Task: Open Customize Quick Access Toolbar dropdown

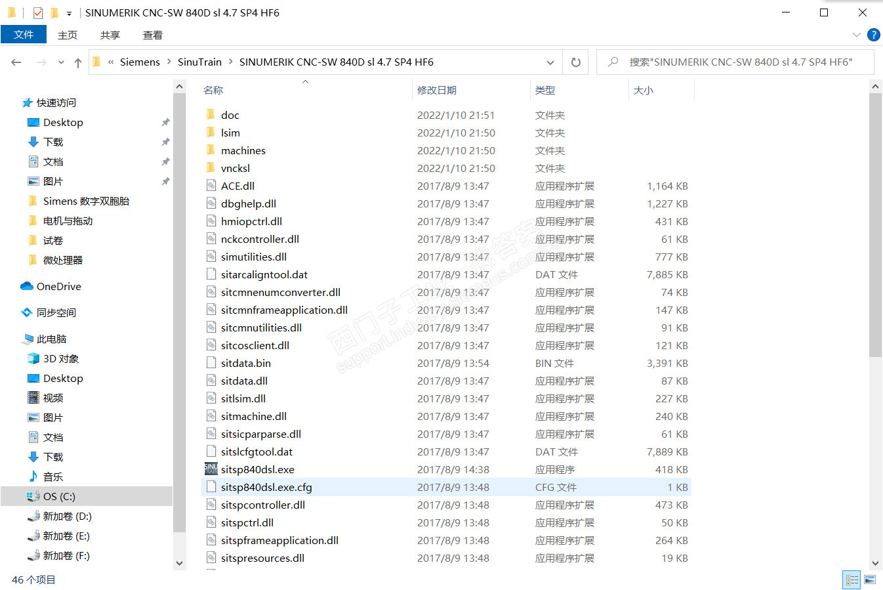Action: click(x=69, y=13)
